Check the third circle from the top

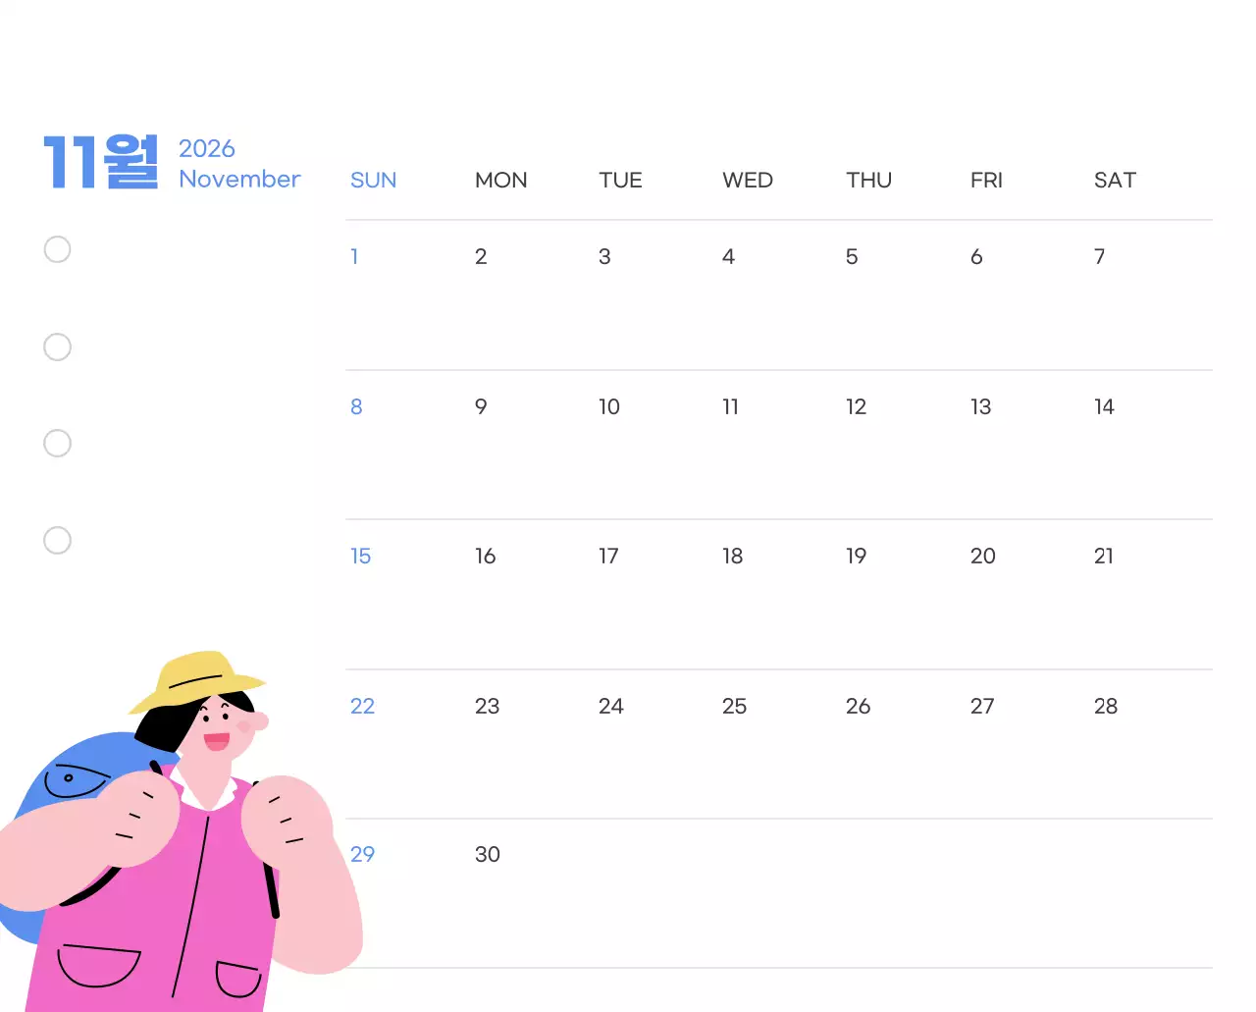(58, 443)
